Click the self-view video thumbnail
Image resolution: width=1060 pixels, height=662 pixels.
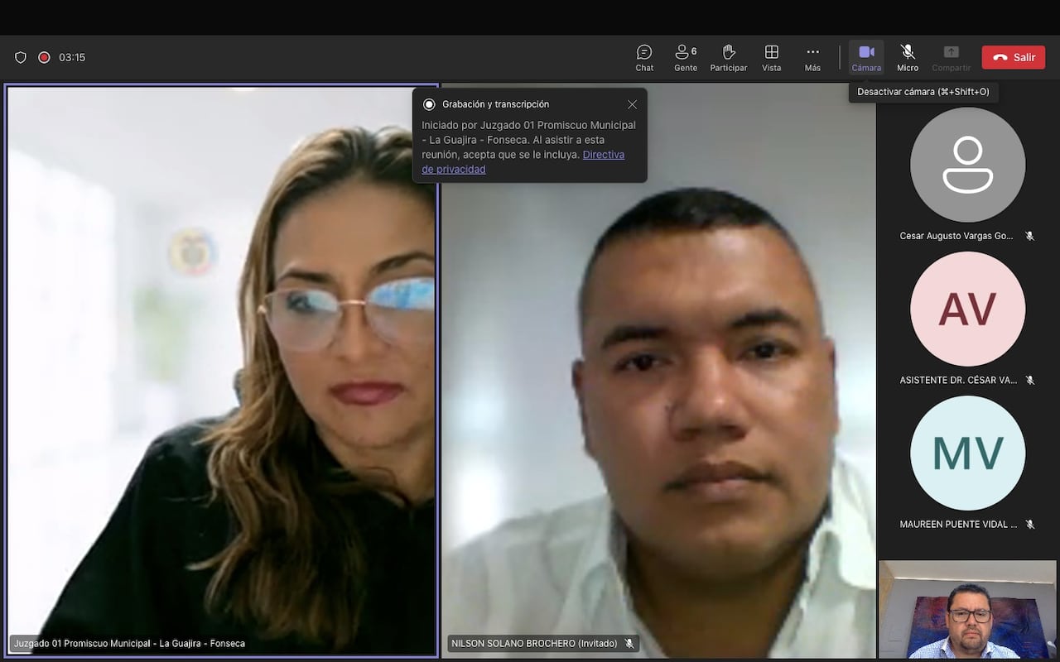(x=967, y=609)
